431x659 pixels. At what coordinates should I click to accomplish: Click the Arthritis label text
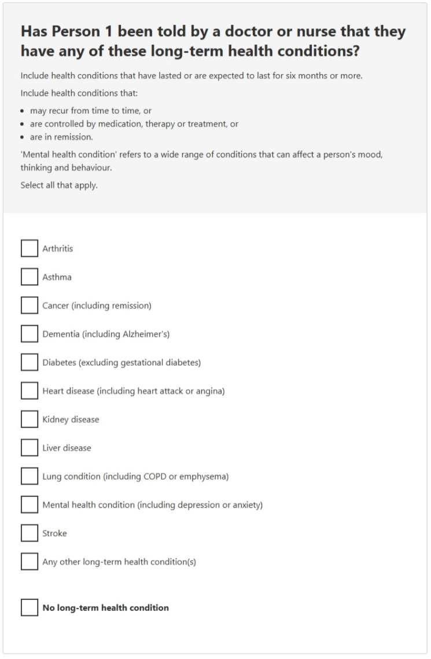[x=56, y=248]
